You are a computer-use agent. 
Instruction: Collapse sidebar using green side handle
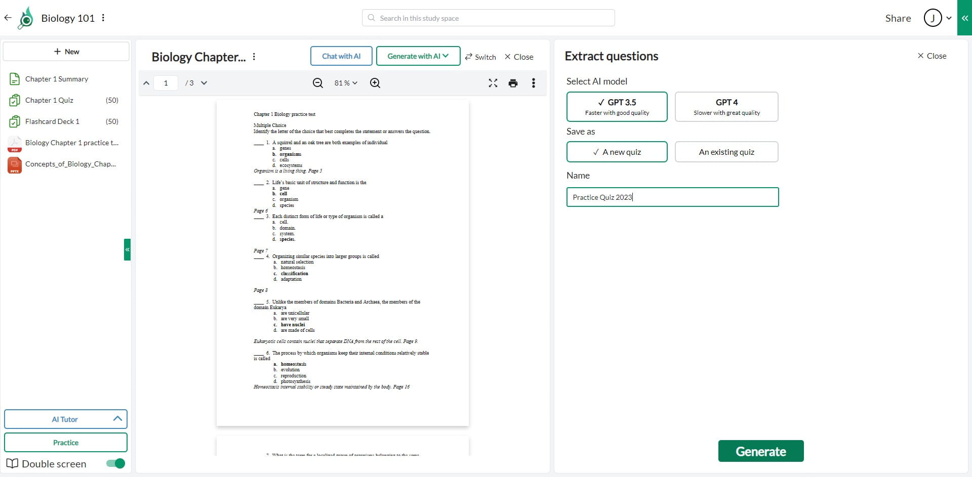(127, 249)
